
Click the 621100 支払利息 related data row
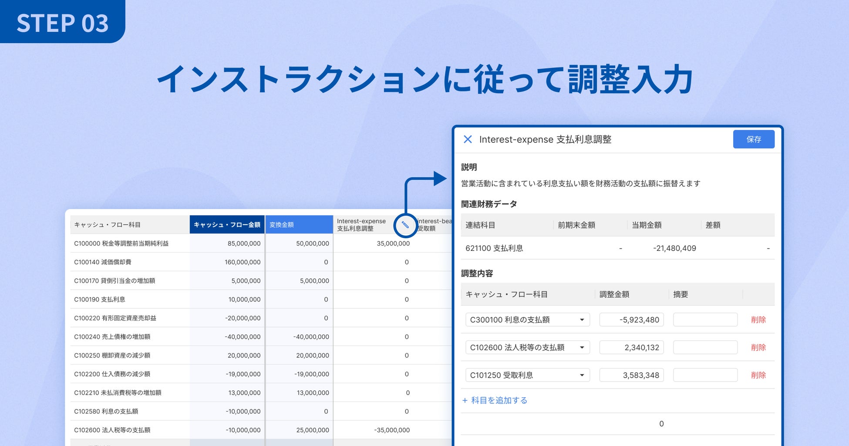(x=618, y=248)
